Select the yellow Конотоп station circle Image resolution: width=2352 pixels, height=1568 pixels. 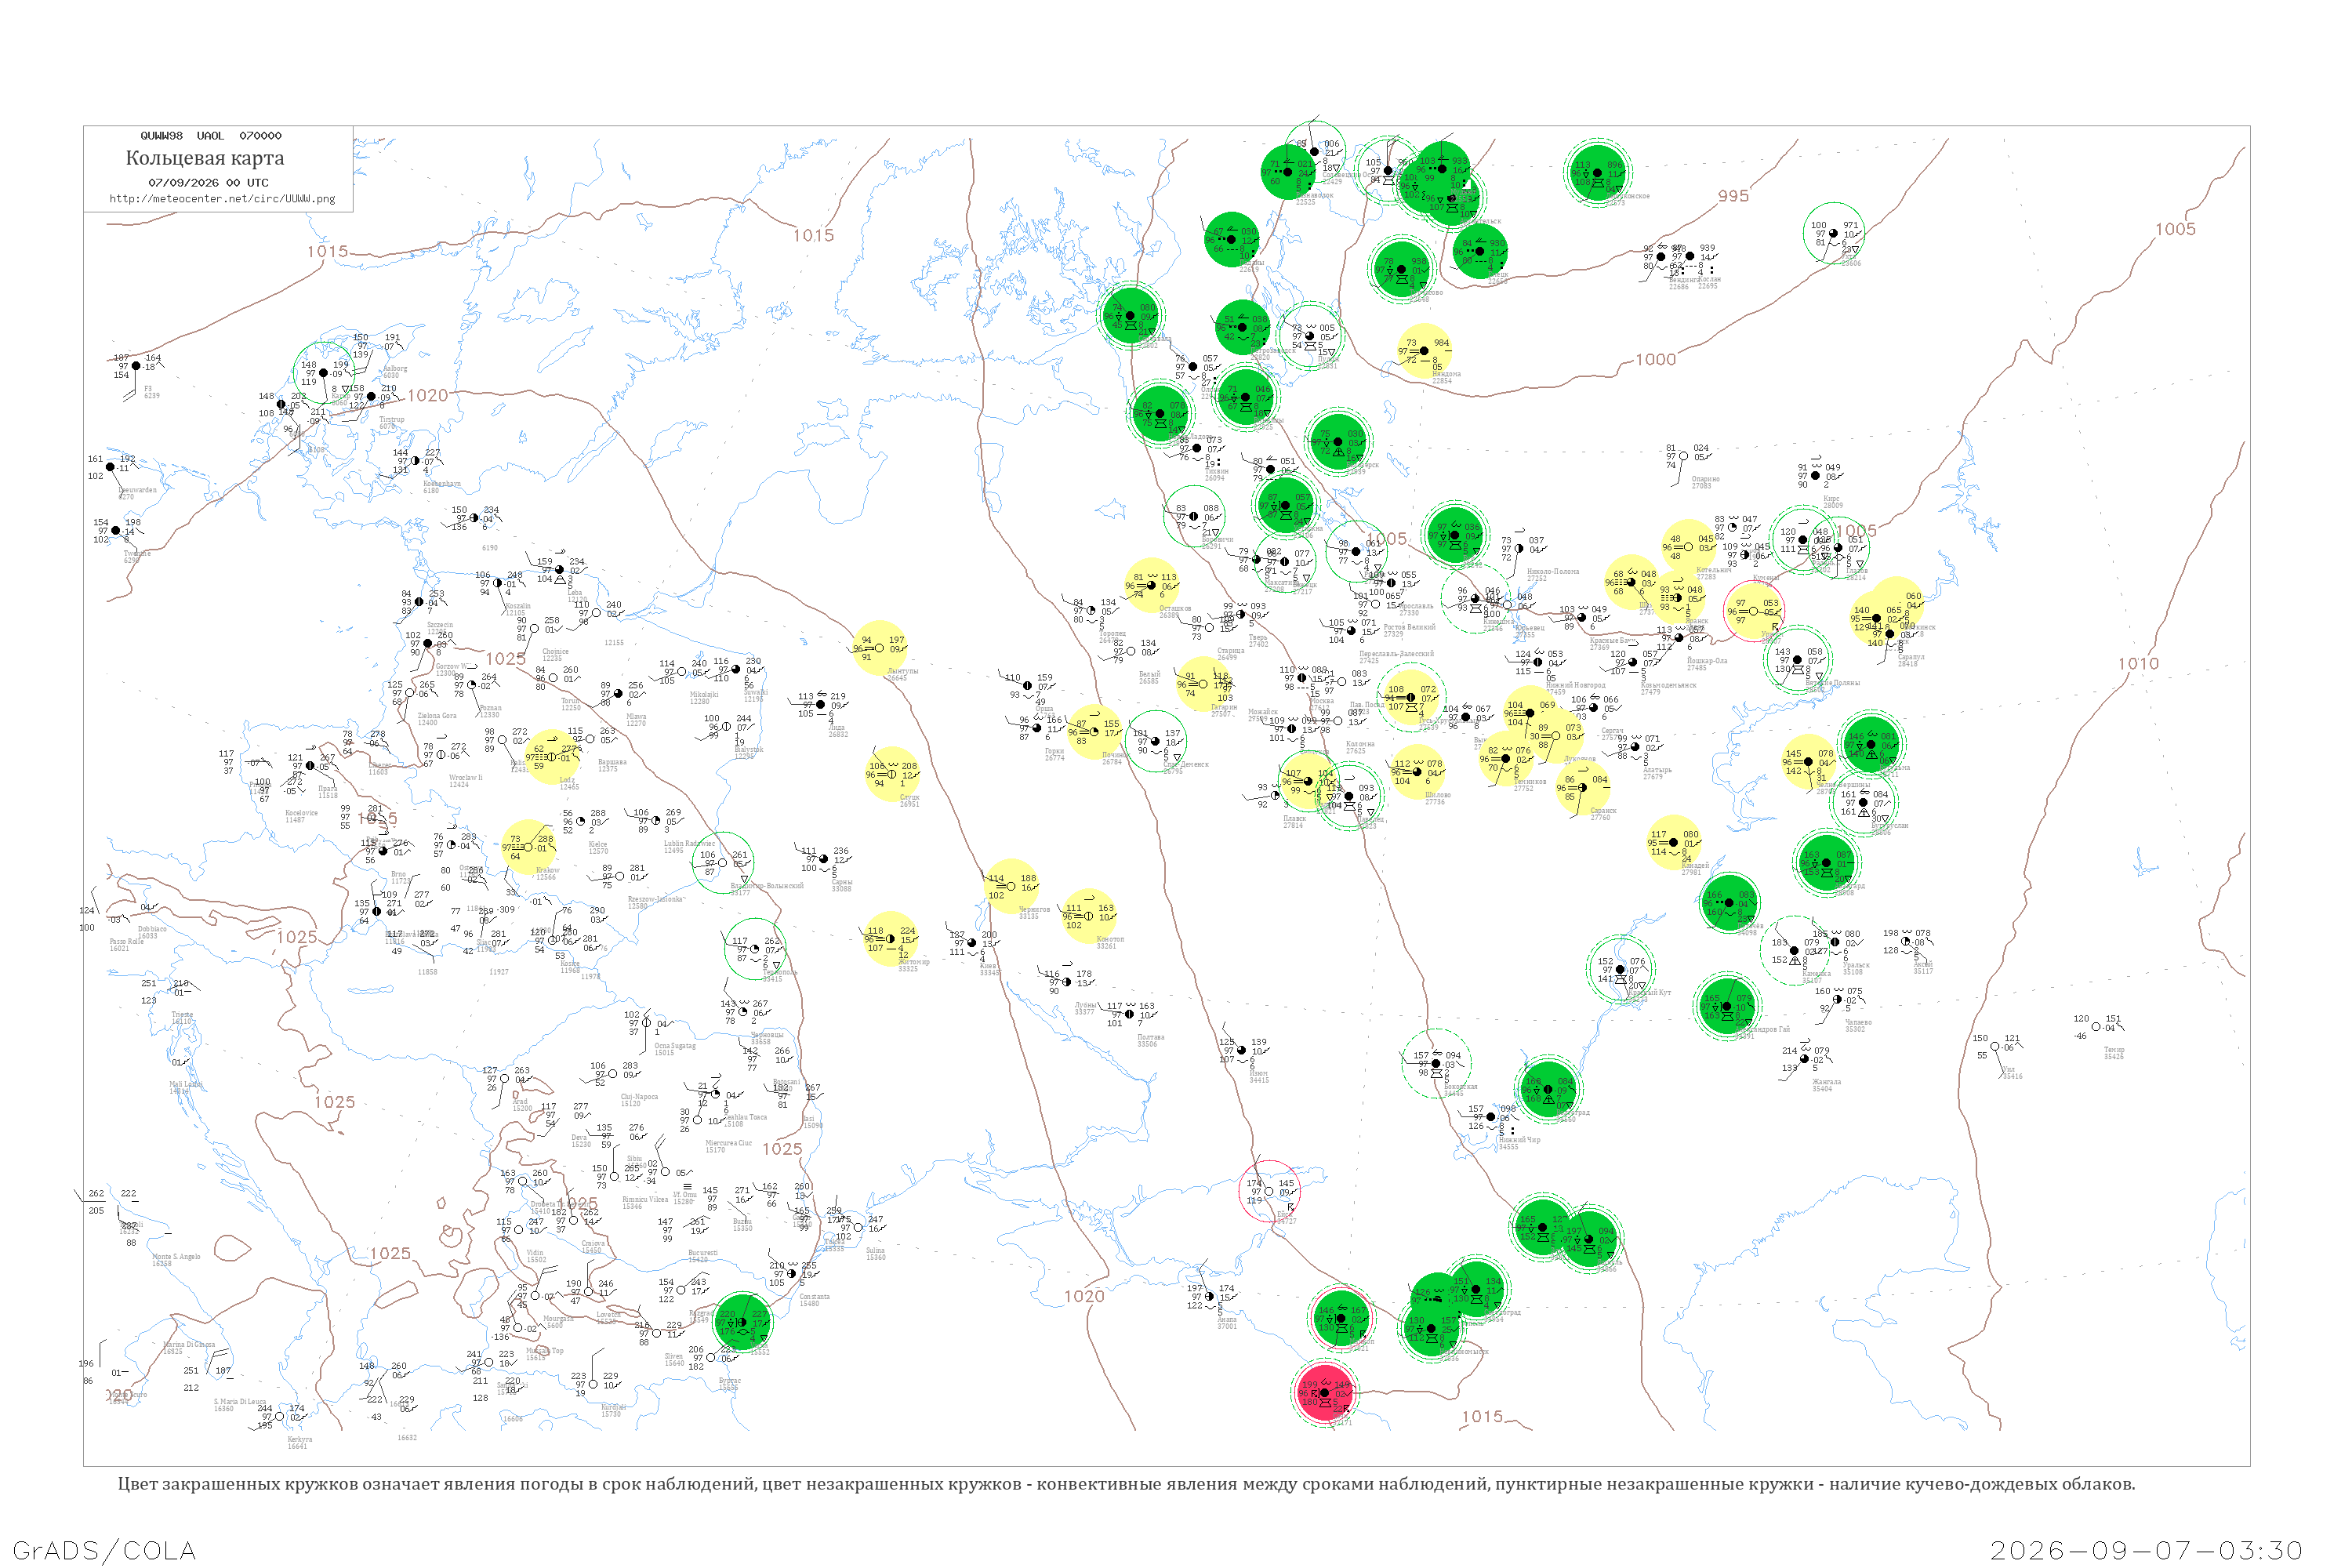pyautogui.click(x=1089, y=915)
